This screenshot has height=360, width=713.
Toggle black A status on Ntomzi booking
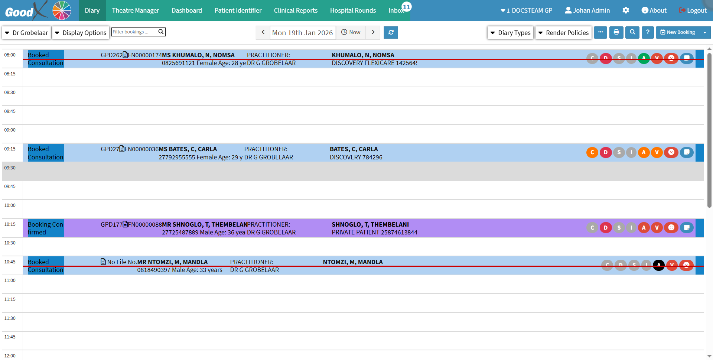tap(658, 265)
